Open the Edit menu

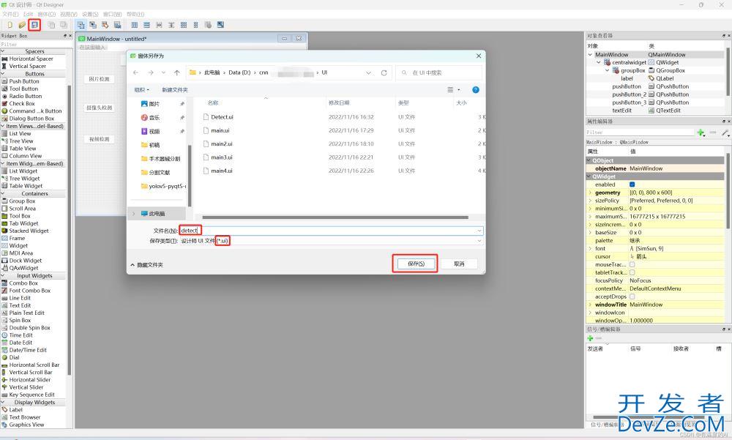[x=28, y=14]
